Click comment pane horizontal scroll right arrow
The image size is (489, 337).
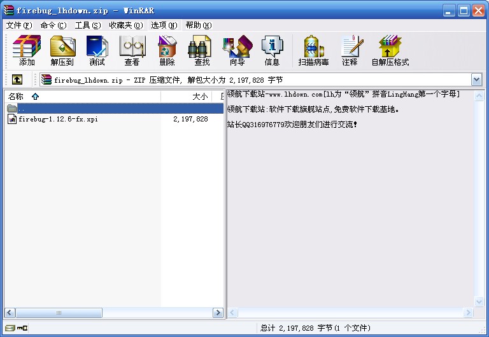[468, 312]
